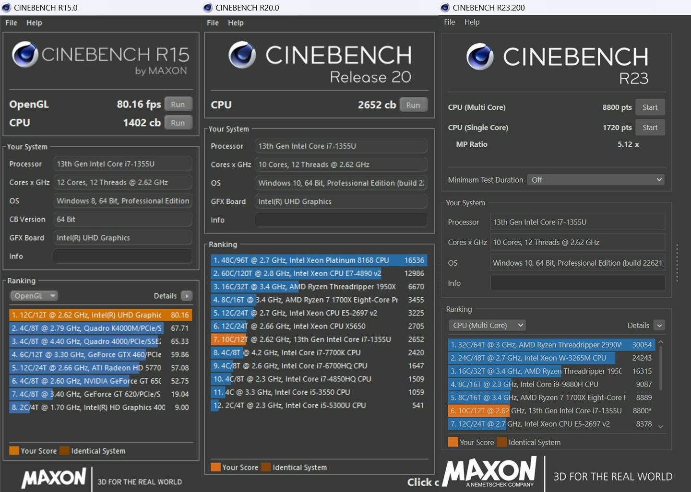
Task: Click the Info input field in R23
Action: click(x=577, y=283)
